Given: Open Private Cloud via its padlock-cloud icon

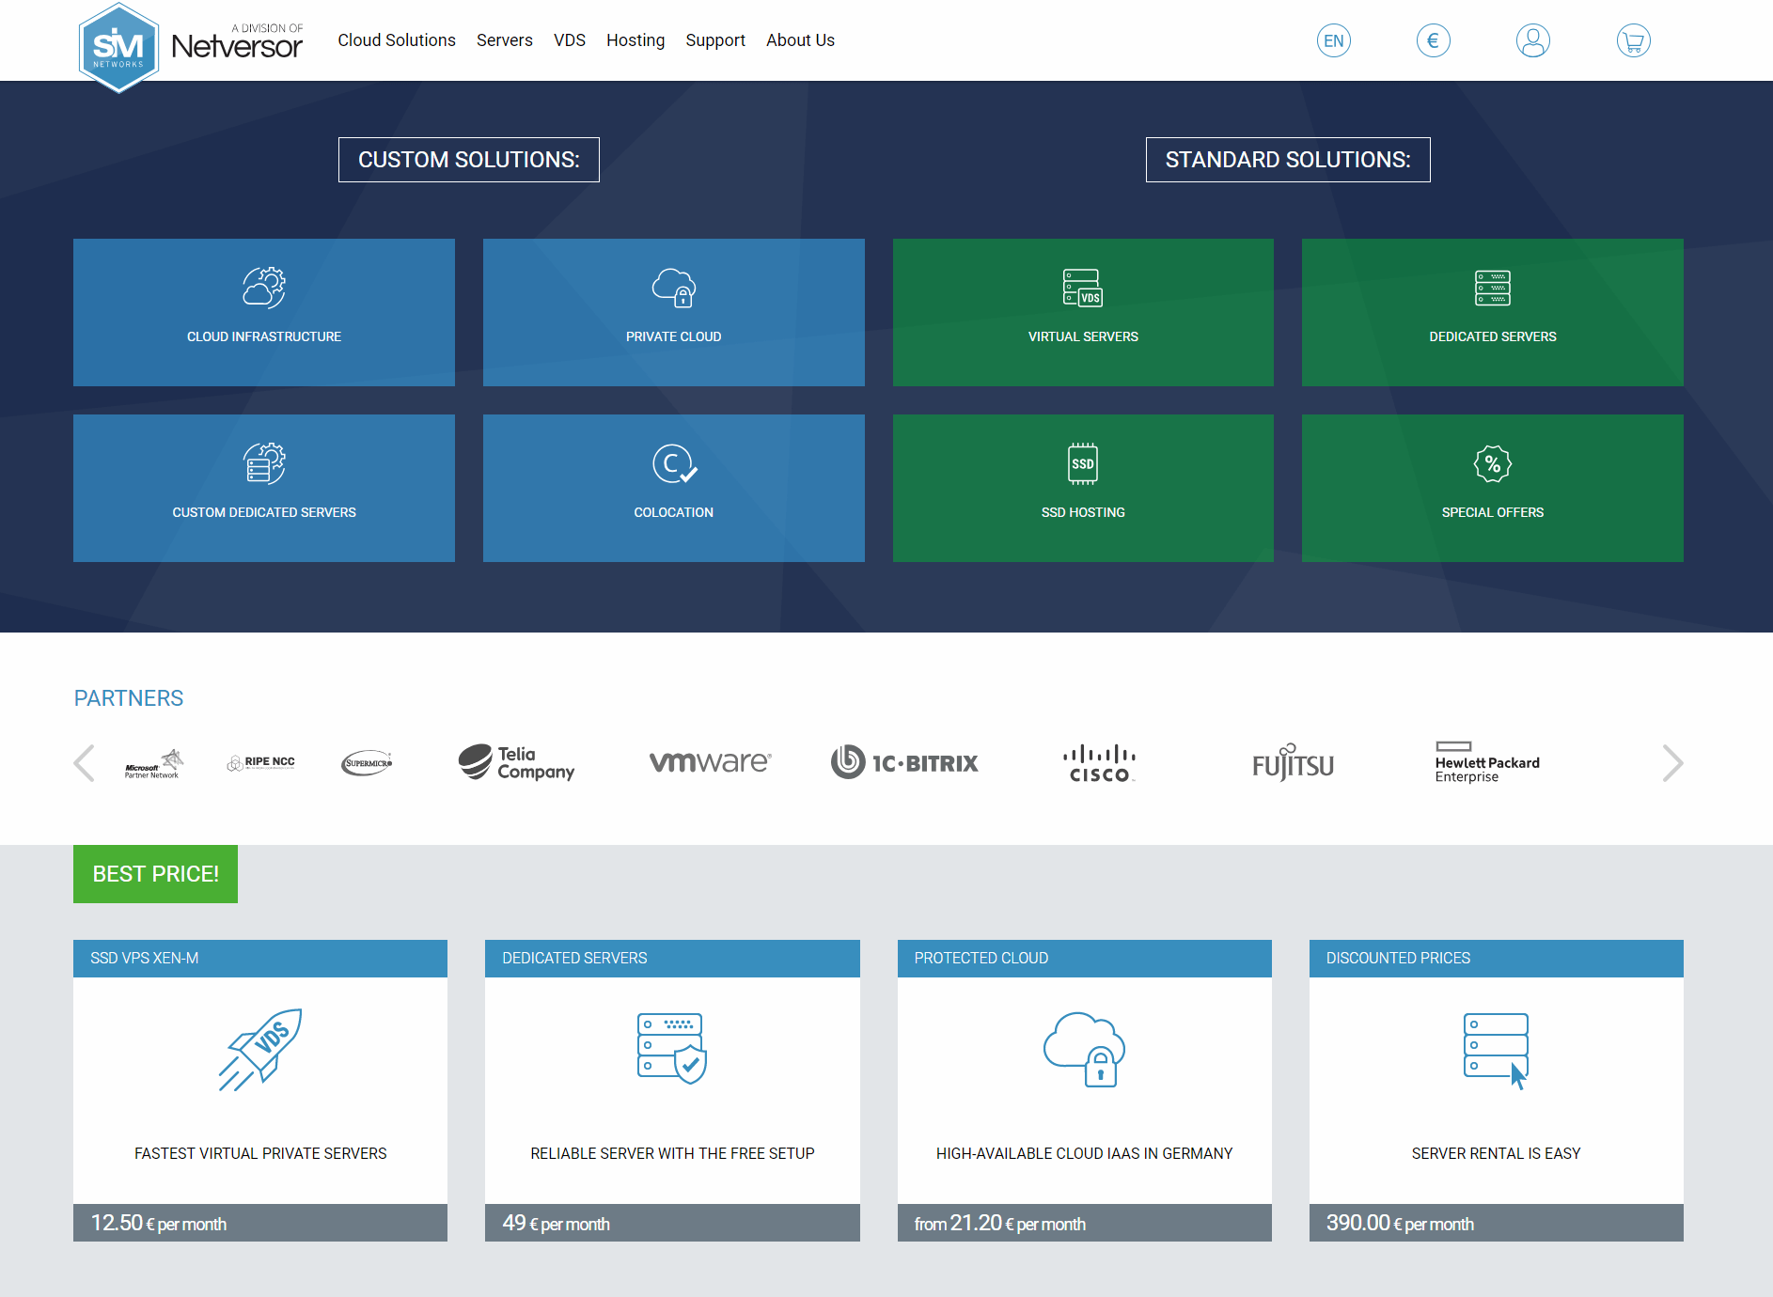Looking at the screenshot, I should click(673, 288).
